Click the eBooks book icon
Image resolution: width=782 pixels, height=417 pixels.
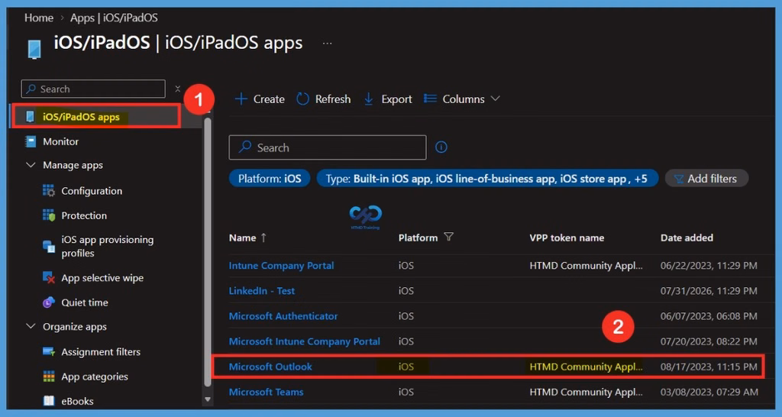(x=49, y=401)
